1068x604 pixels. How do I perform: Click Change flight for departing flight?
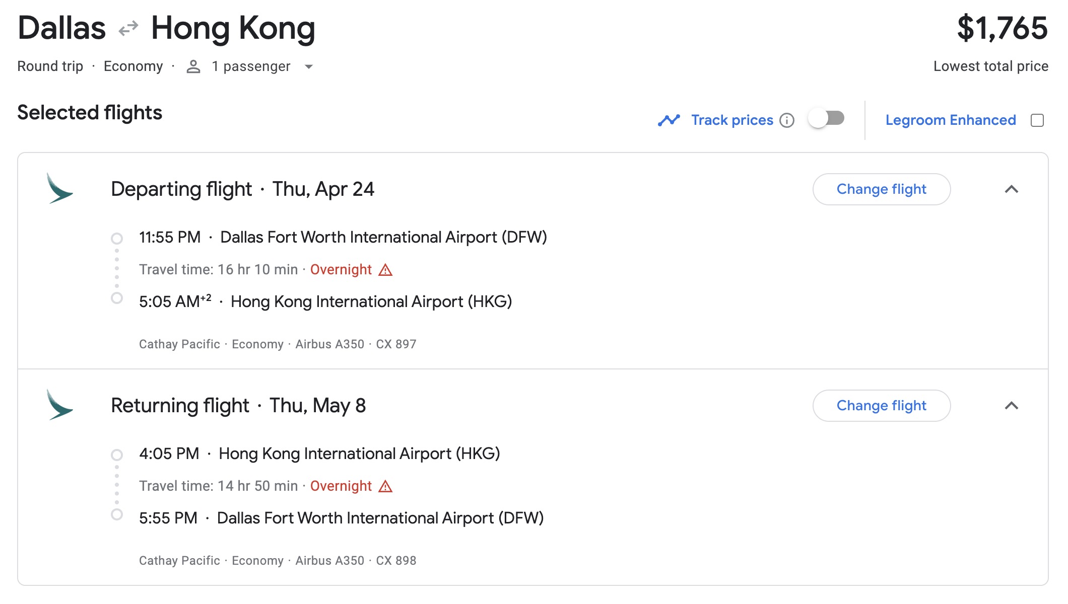pyautogui.click(x=881, y=189)
